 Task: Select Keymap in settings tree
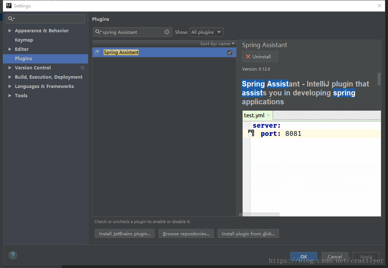click(x=24, y=40)
